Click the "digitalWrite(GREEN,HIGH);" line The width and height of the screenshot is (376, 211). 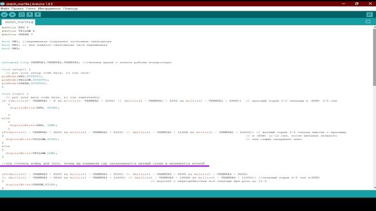[x=31, y=185]
